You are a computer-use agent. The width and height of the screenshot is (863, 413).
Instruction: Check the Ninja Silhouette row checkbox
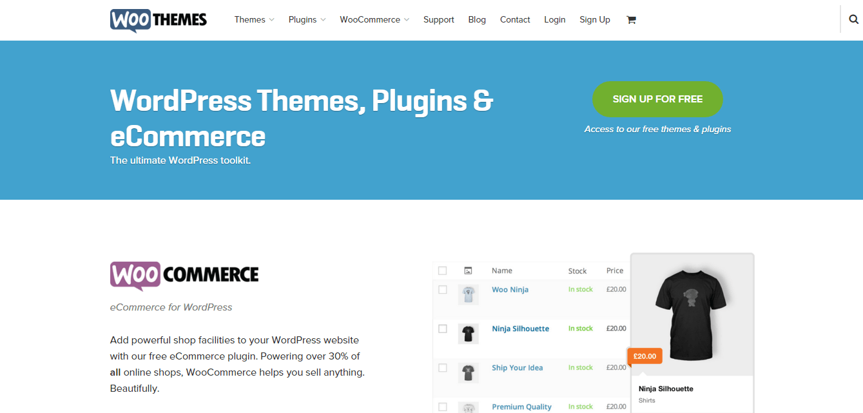click(x=443, y=329)
